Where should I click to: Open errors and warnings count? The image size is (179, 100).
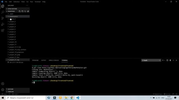pos(15,94)
